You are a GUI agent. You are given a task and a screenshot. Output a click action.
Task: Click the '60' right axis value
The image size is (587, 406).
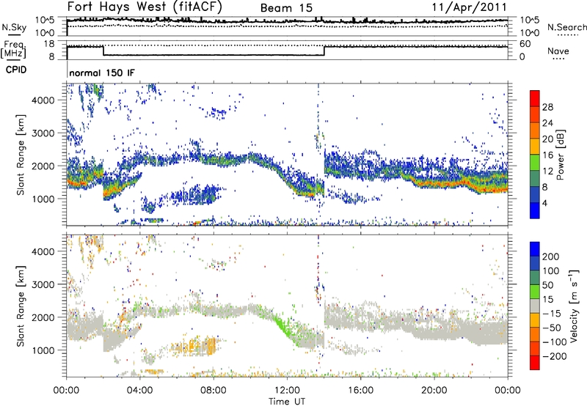[x=525, y=44]
